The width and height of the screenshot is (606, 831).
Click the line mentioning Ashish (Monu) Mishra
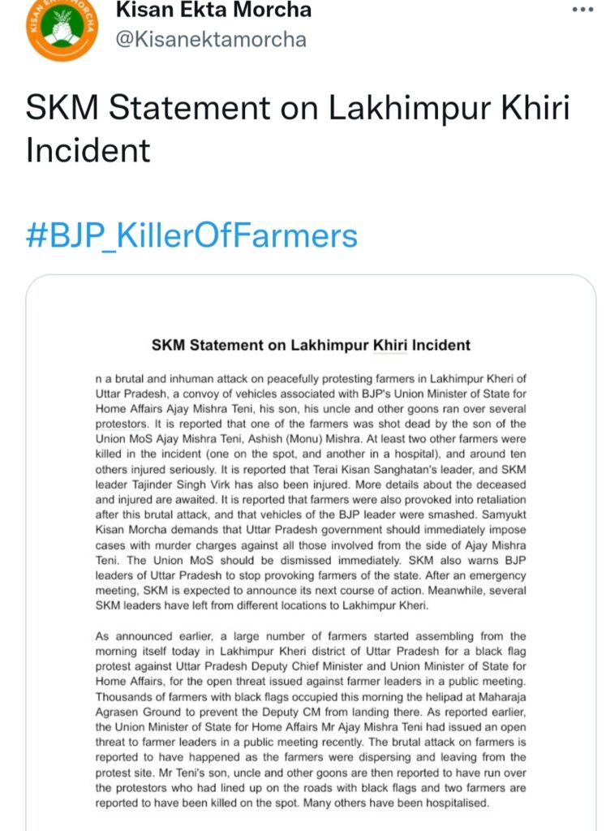click(311, 439)
